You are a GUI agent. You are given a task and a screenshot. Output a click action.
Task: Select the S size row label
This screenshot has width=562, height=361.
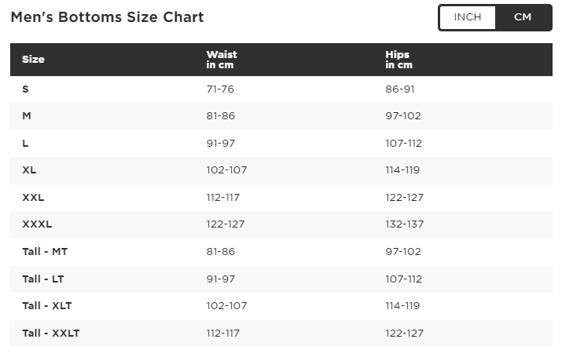click(25, 89)
